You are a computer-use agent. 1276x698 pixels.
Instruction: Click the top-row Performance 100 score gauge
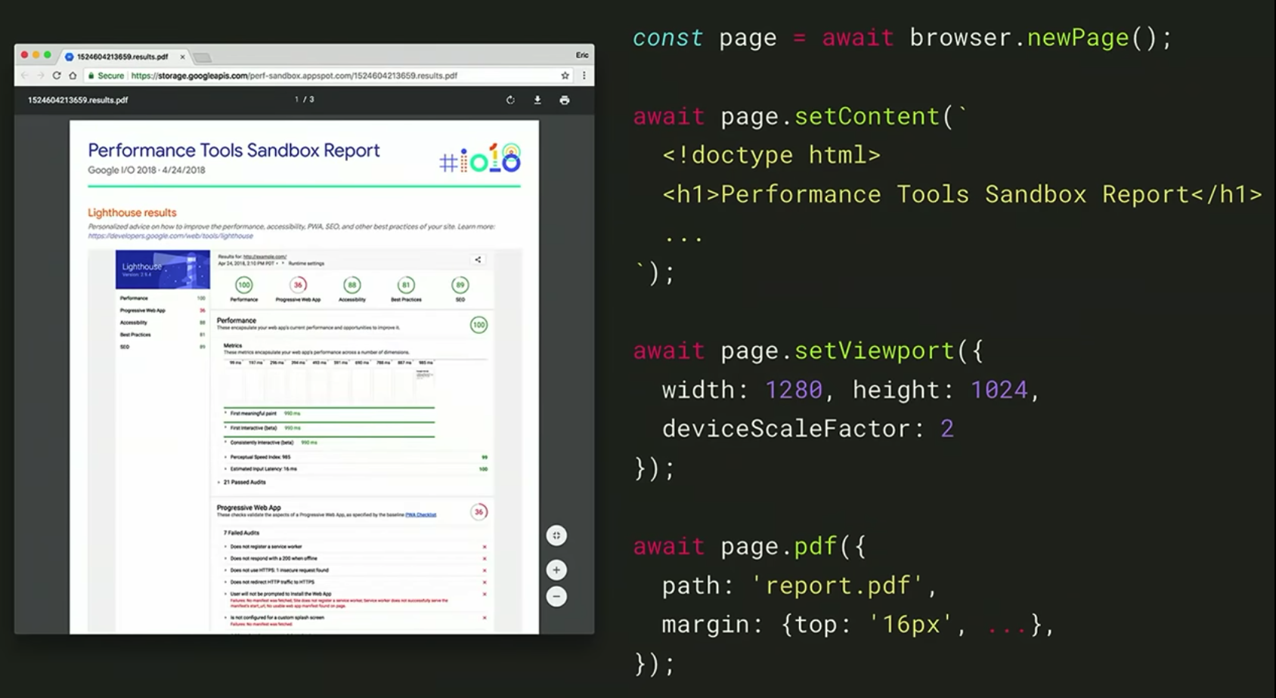point(243,285)
